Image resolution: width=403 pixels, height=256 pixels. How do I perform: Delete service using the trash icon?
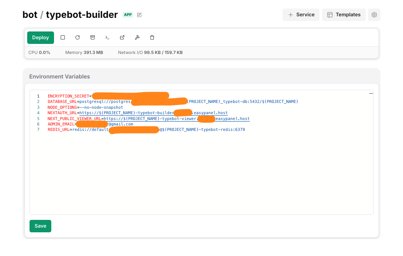point(152,38)
